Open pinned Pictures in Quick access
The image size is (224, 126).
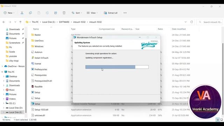pos(13,38)
